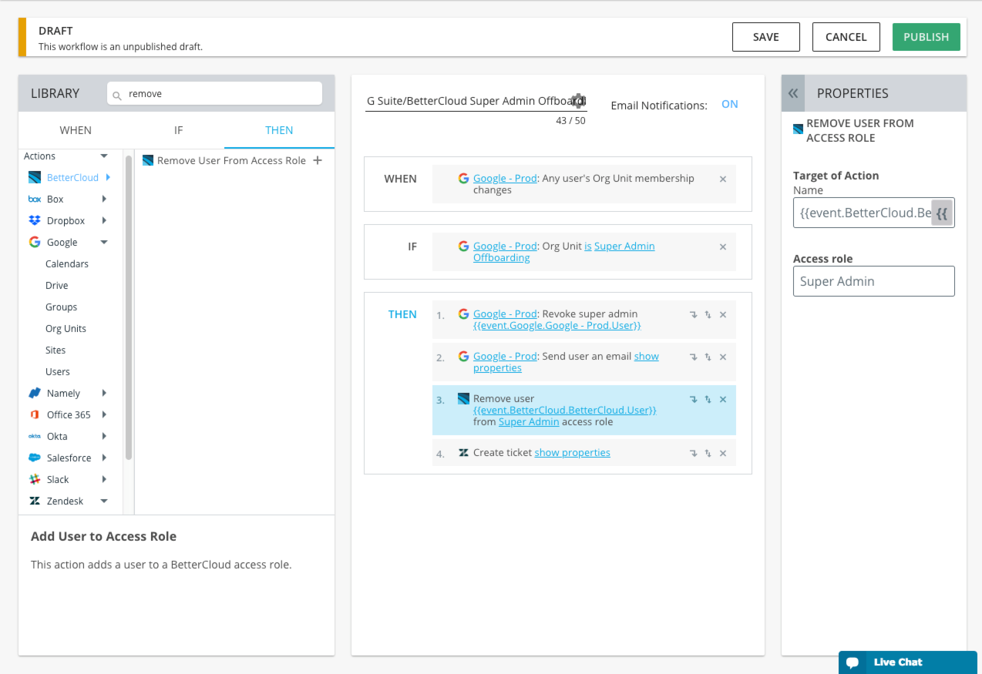The image size is (982, 674).
Task: Click the Okta logo icon
Action: [x=34, y=436]
